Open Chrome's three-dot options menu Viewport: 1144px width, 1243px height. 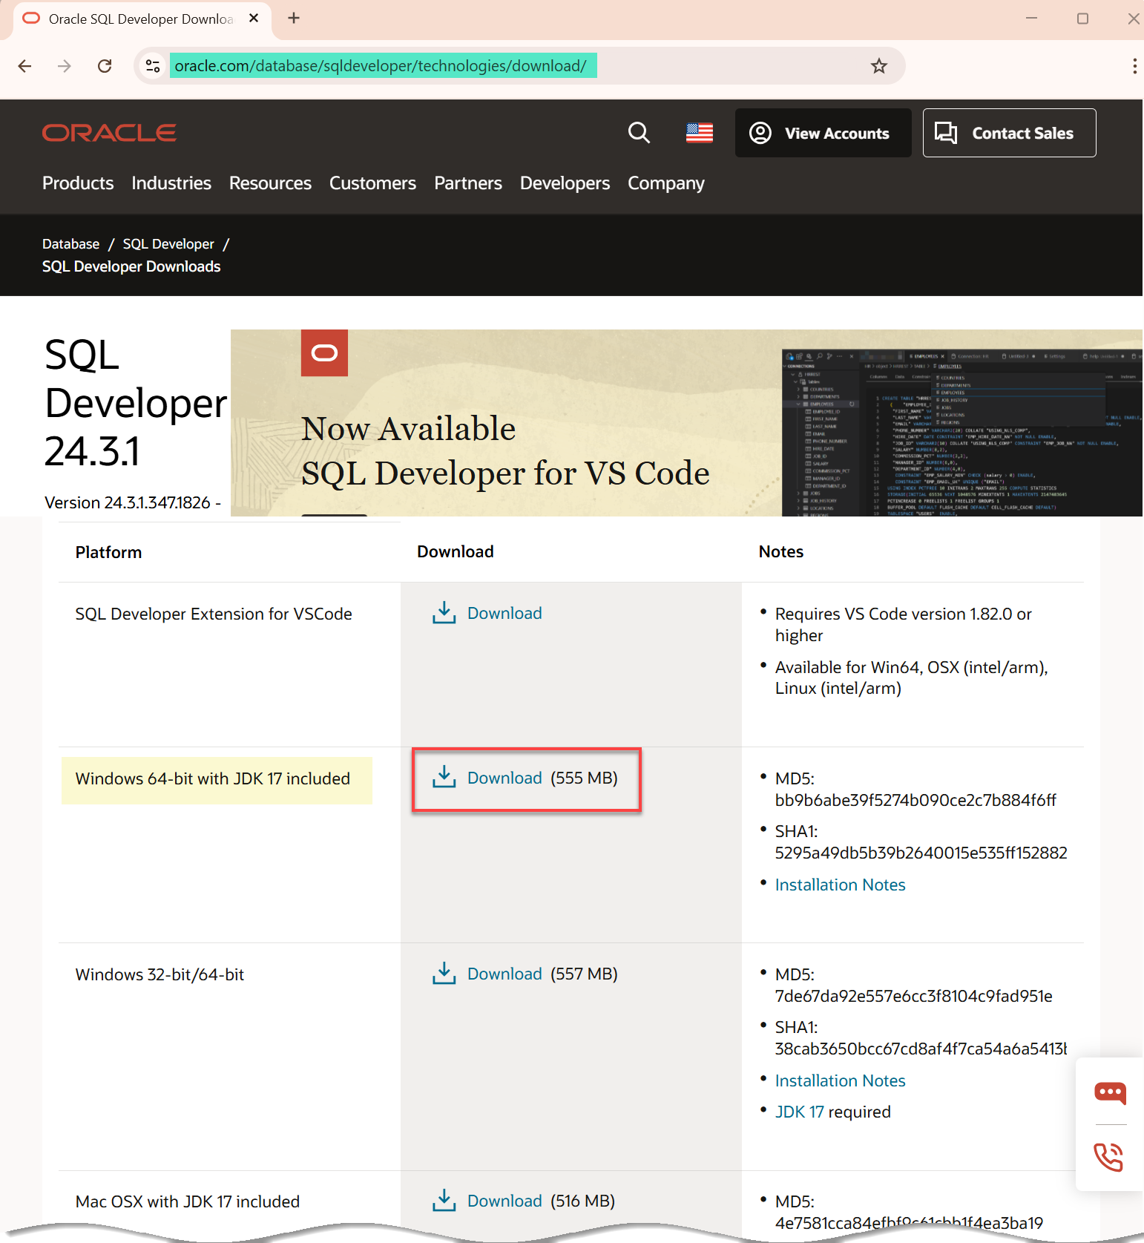tap(1134, 66)
